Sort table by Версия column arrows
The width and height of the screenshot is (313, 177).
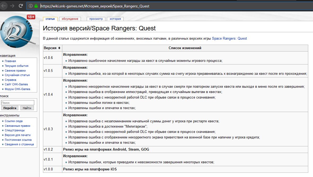(59, 48)
